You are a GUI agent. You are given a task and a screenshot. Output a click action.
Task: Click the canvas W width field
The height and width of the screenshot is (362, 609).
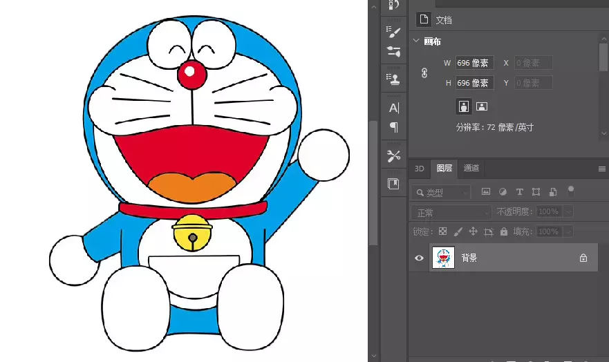[x=474, y=63]
